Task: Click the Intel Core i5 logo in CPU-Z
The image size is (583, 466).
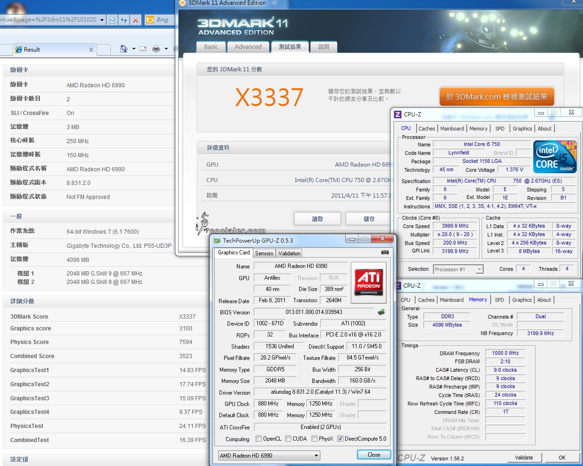Action: pos(555,157)
